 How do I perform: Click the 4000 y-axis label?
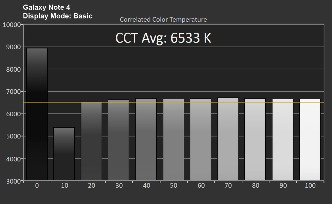click(x=13, y=159)
